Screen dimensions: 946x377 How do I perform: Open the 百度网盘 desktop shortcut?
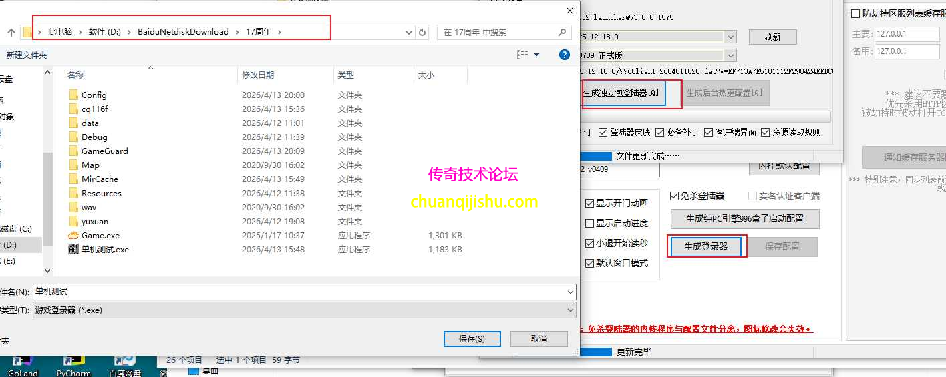pos(125,366)
